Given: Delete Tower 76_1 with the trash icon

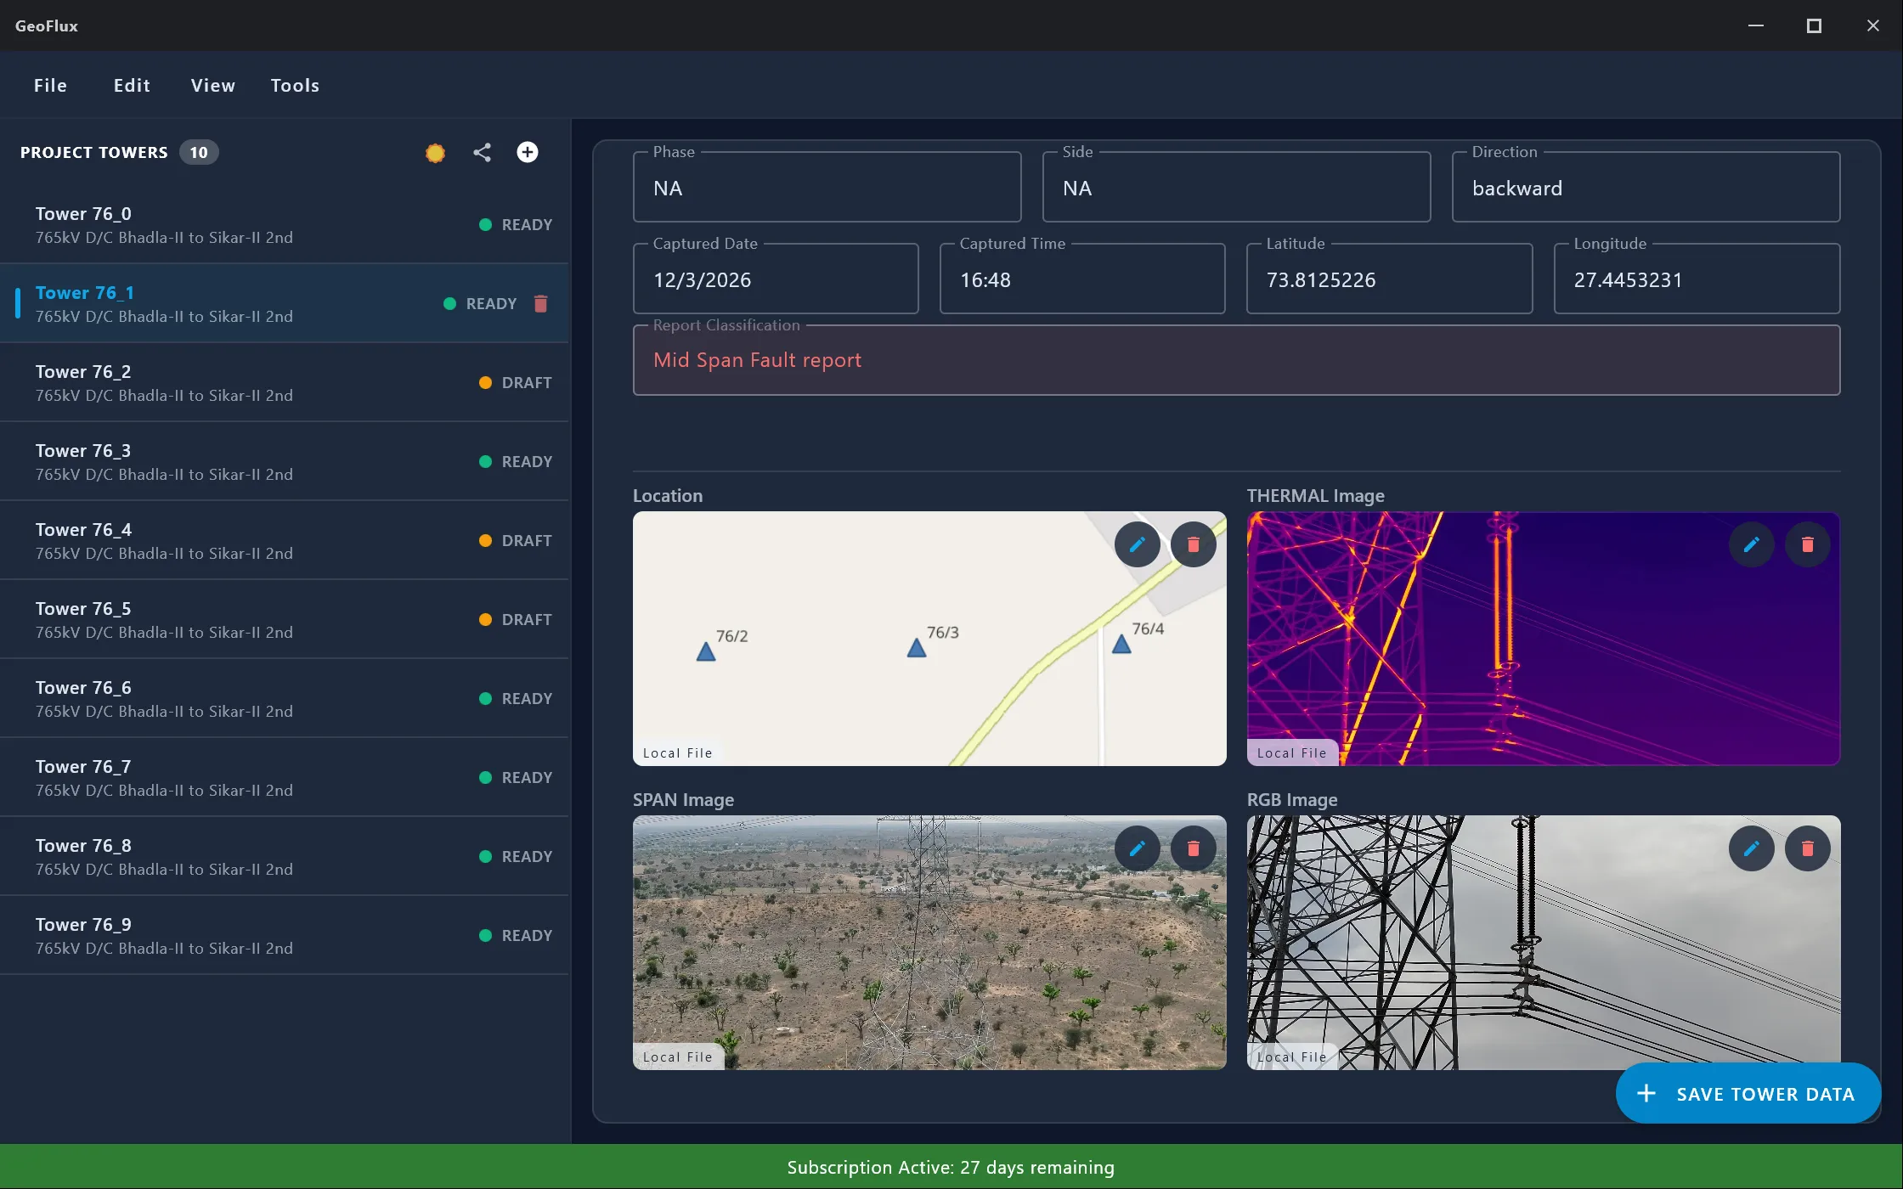Looking at the screenshot, I should (x=540, y=304).
